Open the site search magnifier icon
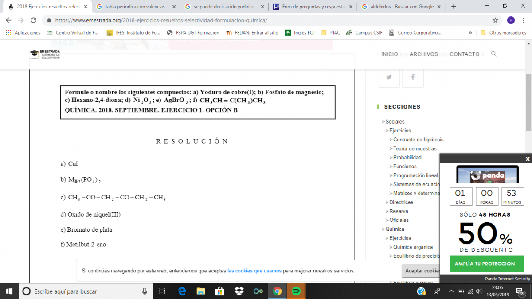The image size is (532, 299). click(x=494, y=54)
